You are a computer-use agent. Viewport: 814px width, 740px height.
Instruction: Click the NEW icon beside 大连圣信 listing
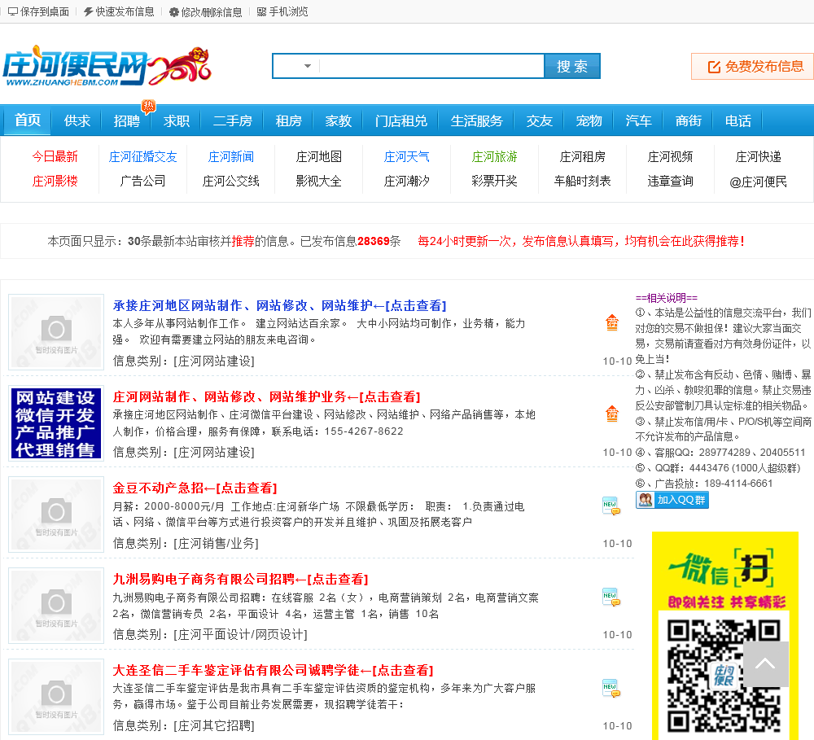611,688
